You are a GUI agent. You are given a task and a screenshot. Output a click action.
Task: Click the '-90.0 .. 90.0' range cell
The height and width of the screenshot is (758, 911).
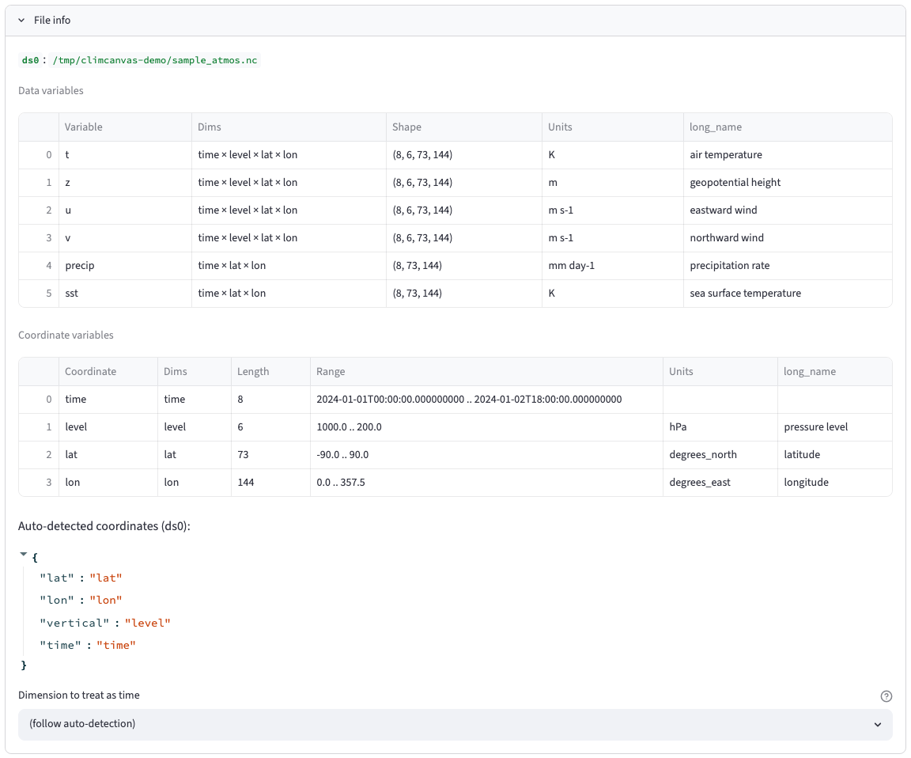[x=486, y=455]
